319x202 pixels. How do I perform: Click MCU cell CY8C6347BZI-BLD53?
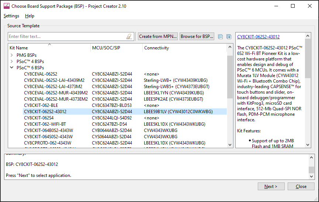[x=112, y=105]
